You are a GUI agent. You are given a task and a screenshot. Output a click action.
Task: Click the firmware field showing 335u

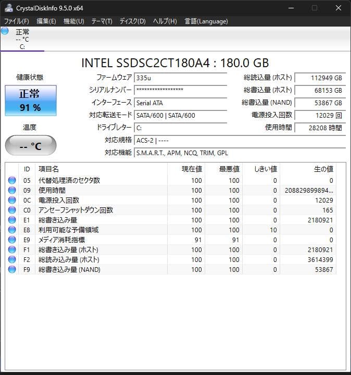point(181,78)
